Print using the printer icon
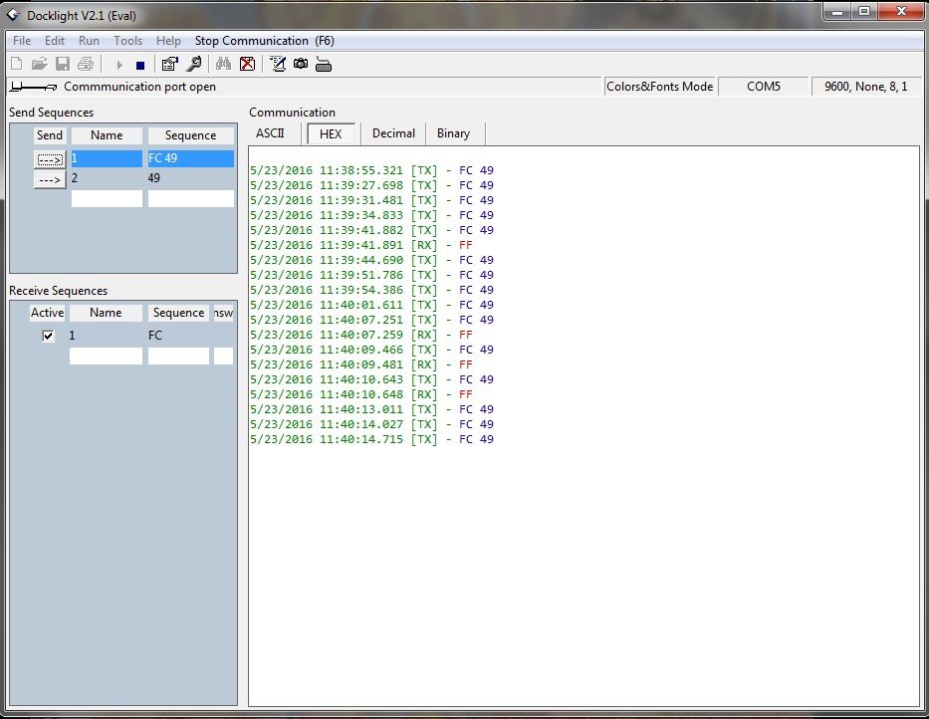The width and height of the screenshot is (929, 719). point(86,64)
